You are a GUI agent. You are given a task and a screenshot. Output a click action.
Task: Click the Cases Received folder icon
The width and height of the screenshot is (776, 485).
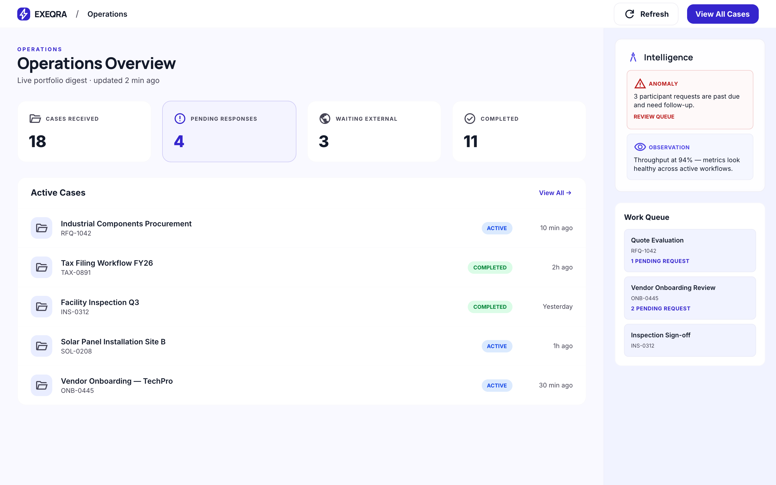[35, 119]
